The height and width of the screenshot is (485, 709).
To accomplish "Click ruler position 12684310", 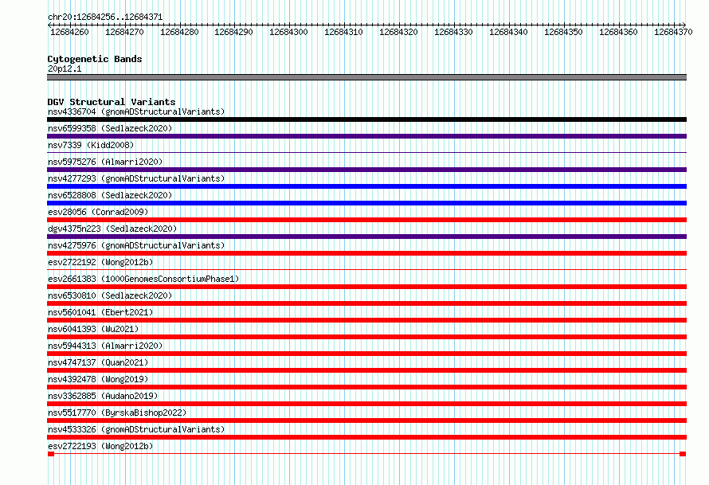I will coord(343,32).
